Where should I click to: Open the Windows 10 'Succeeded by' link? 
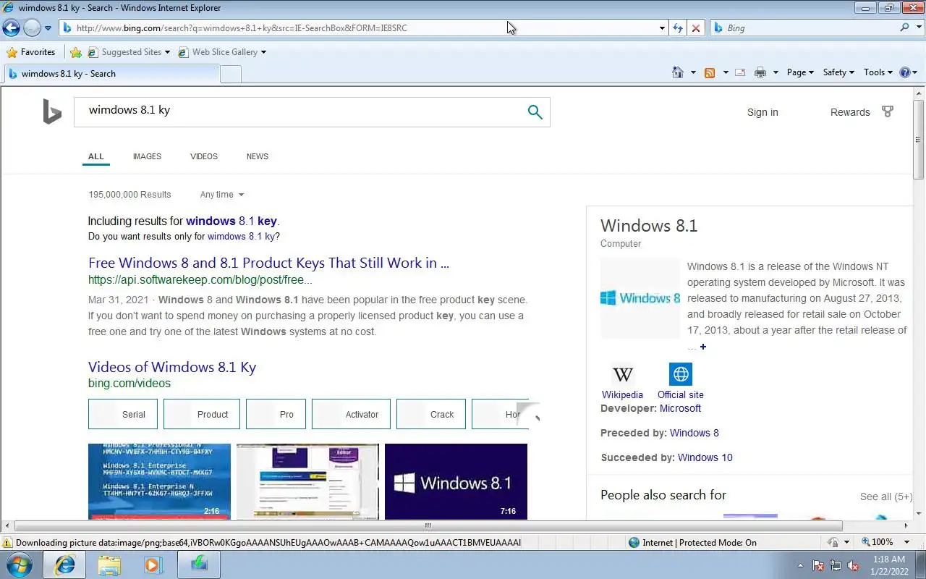coord(705,457)
